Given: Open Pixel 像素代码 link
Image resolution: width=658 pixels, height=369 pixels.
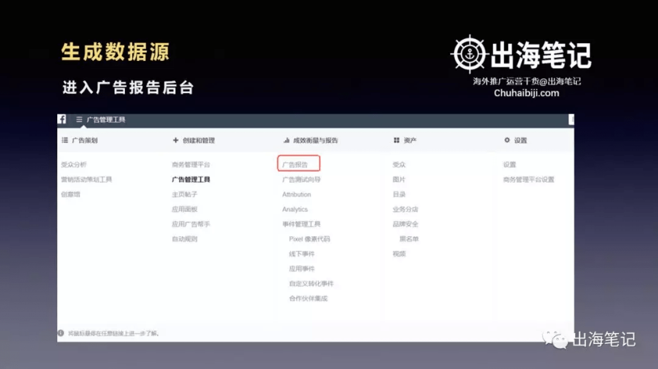Looking at the screenshot, I should [x=310, y=239].
